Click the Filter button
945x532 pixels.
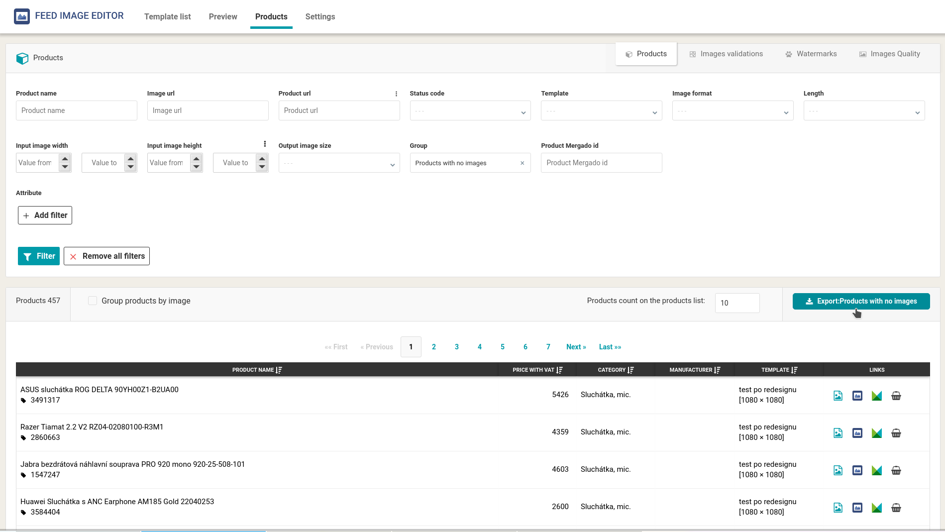[39, 256]
